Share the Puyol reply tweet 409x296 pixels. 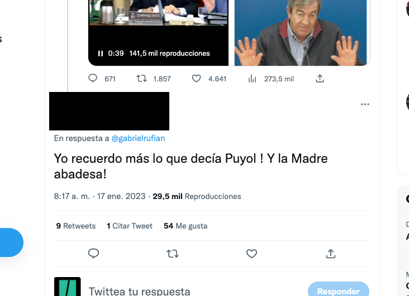[330, 254]
